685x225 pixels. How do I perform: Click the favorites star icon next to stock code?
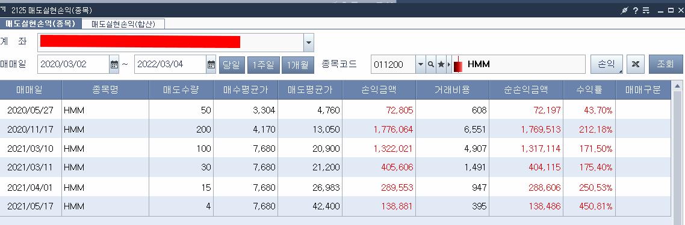[x=441, y=64]
